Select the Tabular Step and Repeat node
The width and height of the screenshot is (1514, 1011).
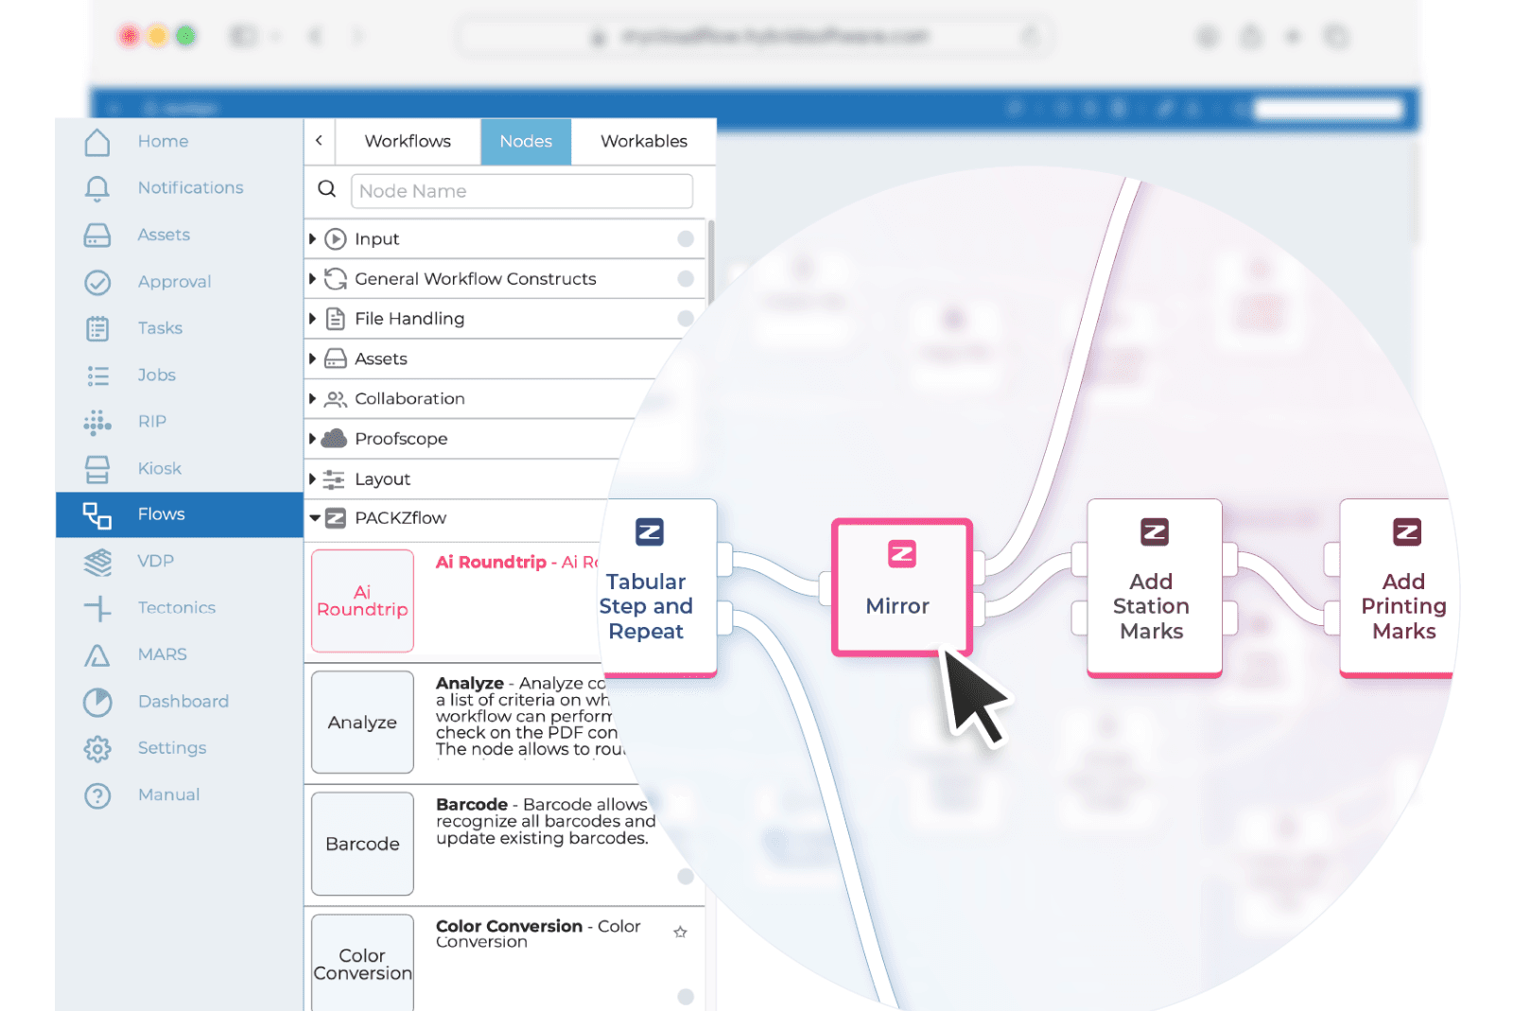click(x=659, y=588)
